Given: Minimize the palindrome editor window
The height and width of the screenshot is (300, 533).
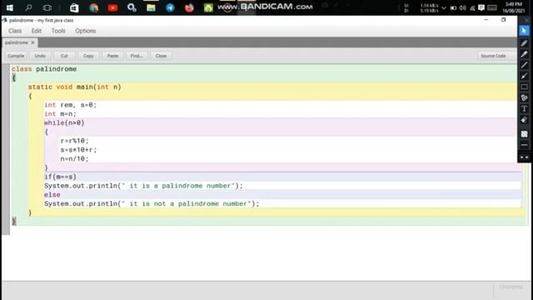Looking at the screenshot, I should pos(486,20).
